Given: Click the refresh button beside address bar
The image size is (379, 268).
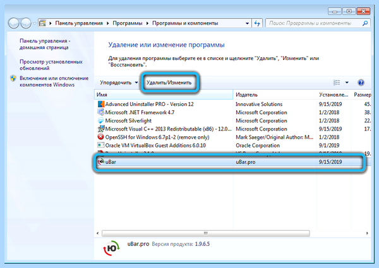Looking at the screenshot, I should coord(257,23).
